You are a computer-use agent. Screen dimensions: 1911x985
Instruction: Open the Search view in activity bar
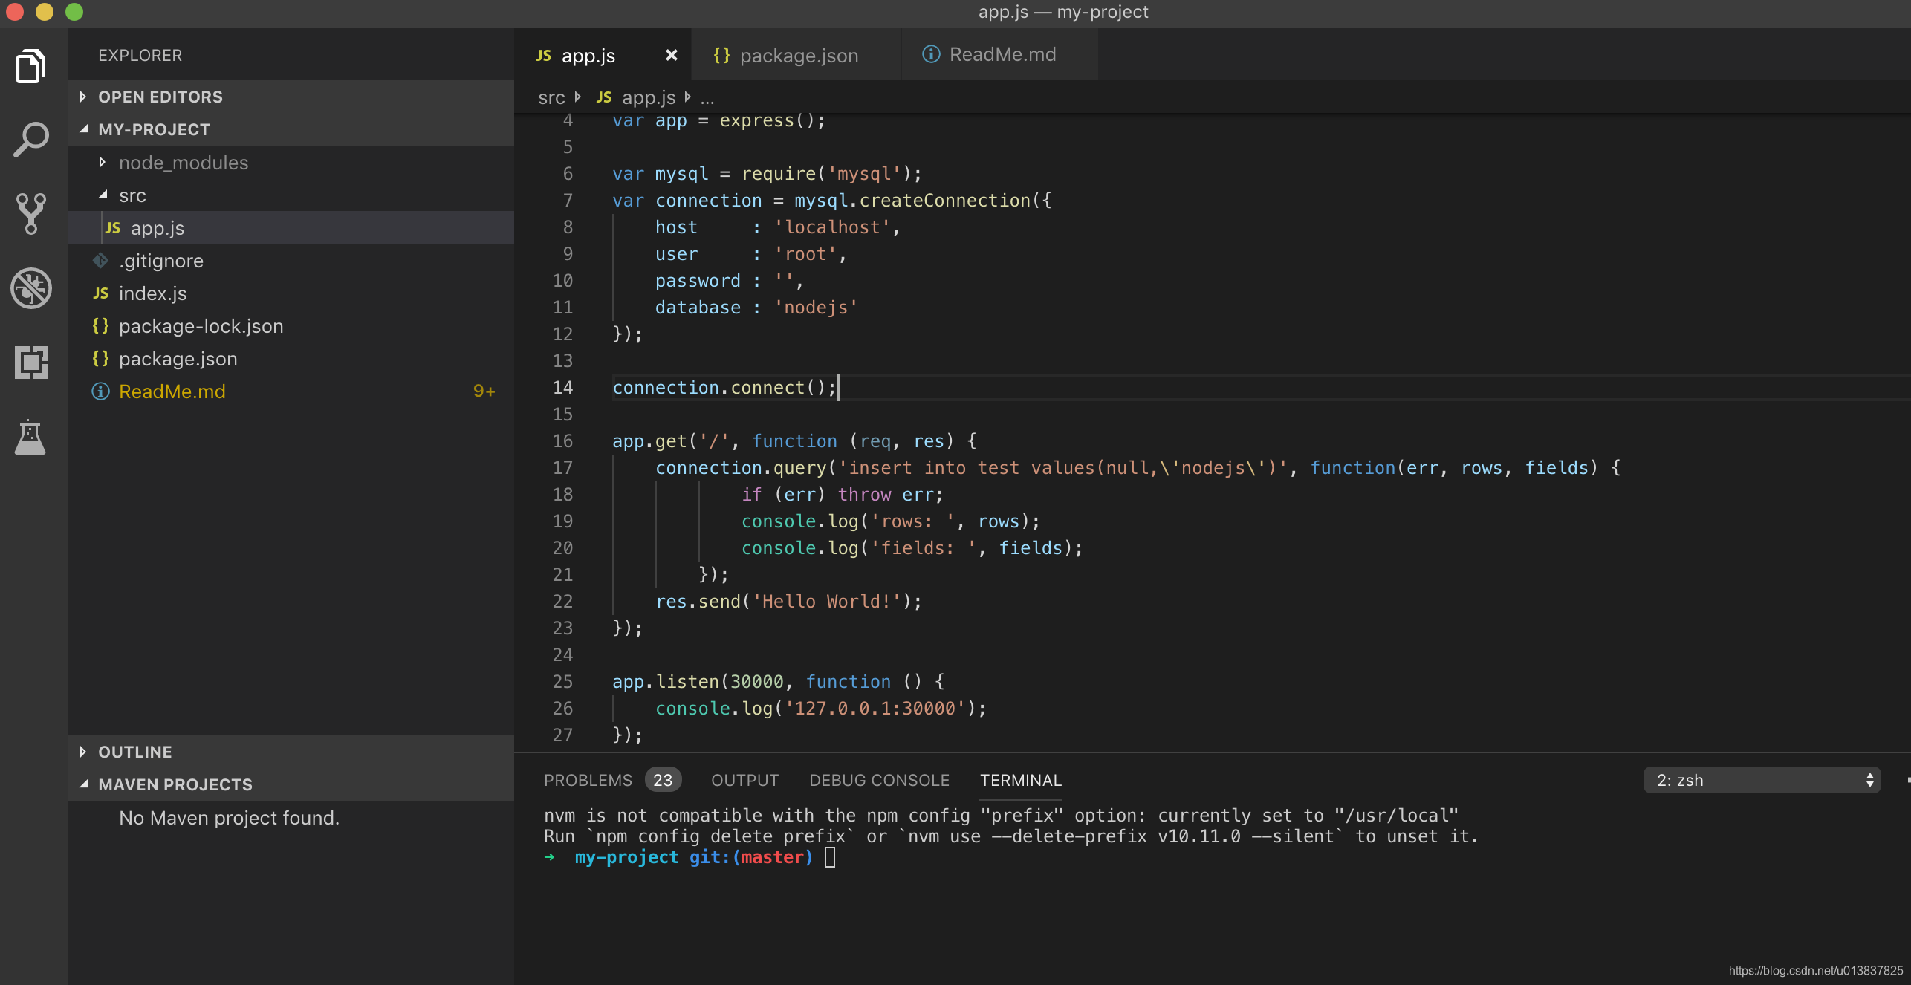[30, 140]
